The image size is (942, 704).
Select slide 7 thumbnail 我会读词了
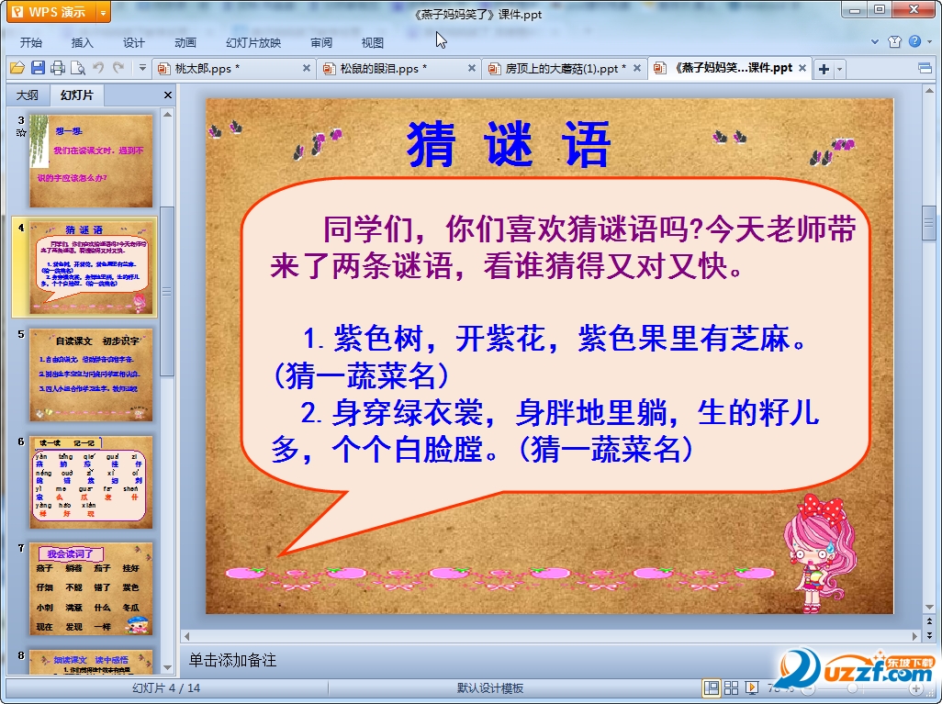click(x=91, y=588)
